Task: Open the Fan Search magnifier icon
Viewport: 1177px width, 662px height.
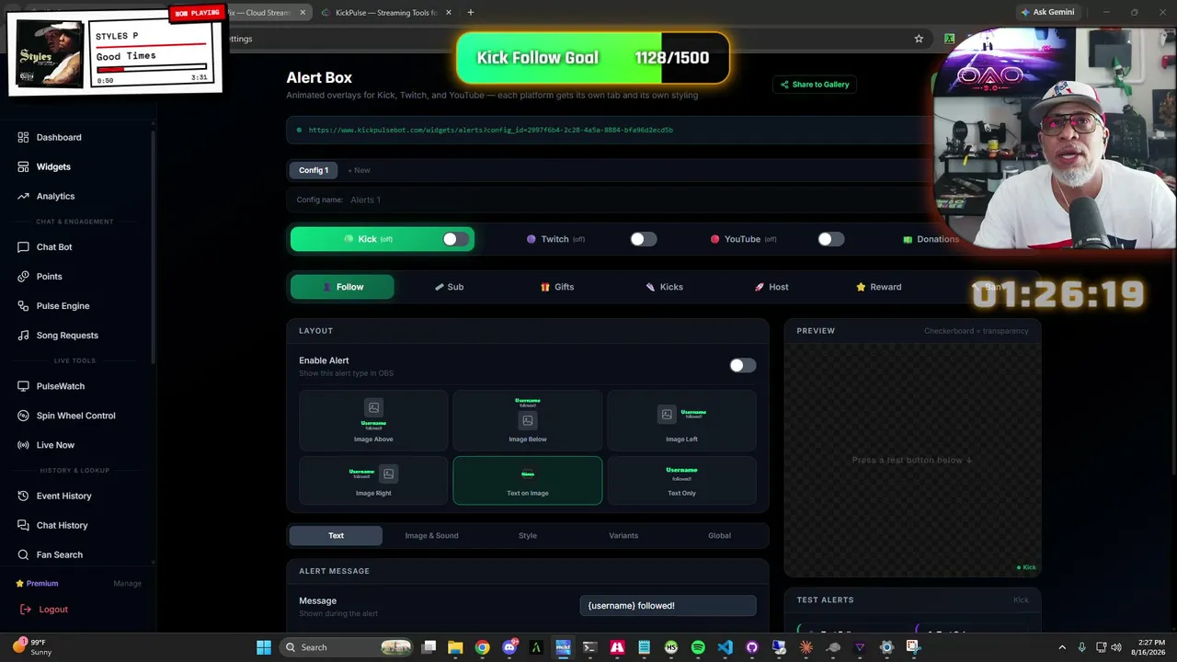Action: 23,555
